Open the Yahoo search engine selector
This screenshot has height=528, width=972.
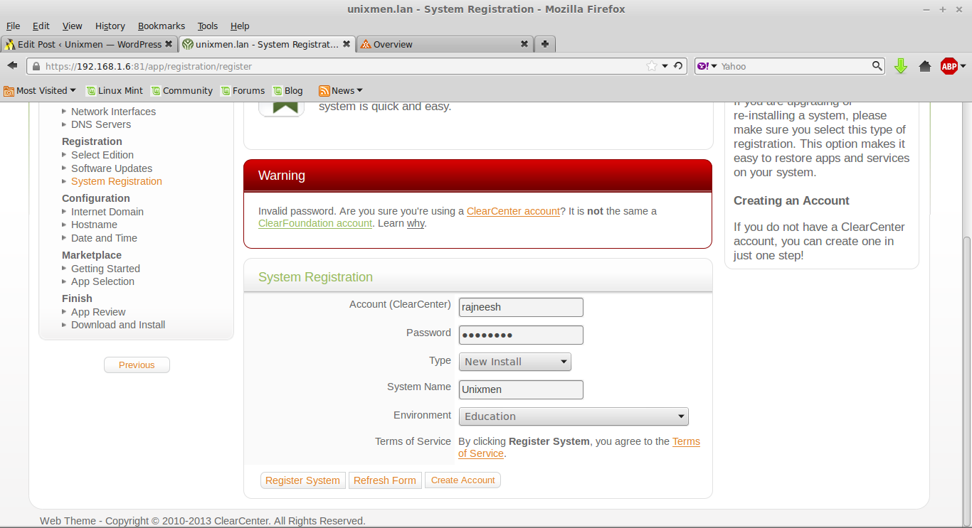coord(707,66)
